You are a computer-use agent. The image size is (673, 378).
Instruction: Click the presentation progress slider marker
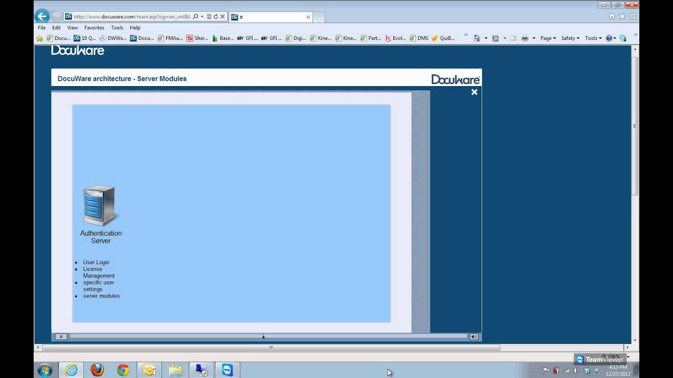pos(263,337)
